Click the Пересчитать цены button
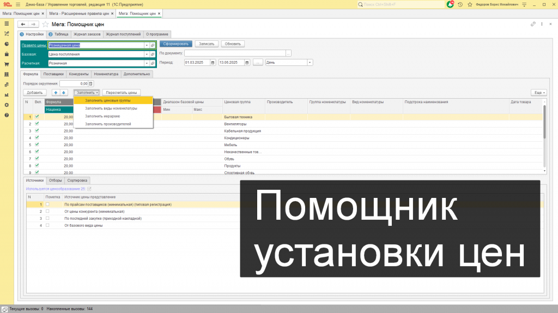The height and width of the screenshot is (313, 558). point(122,93)
